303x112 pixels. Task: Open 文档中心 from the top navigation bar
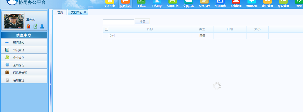pyautogui.click(x=189, y=4)
